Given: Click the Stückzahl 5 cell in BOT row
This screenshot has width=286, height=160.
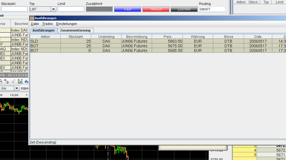Looking at the screenshot, I should click(x=76, y=50).
